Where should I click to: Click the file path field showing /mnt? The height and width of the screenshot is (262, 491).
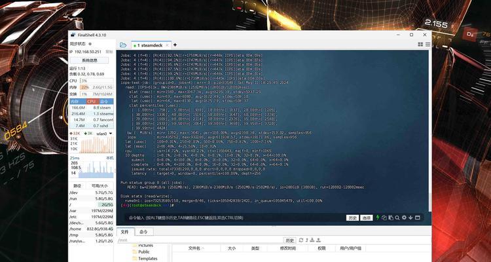tap(200, 240)
